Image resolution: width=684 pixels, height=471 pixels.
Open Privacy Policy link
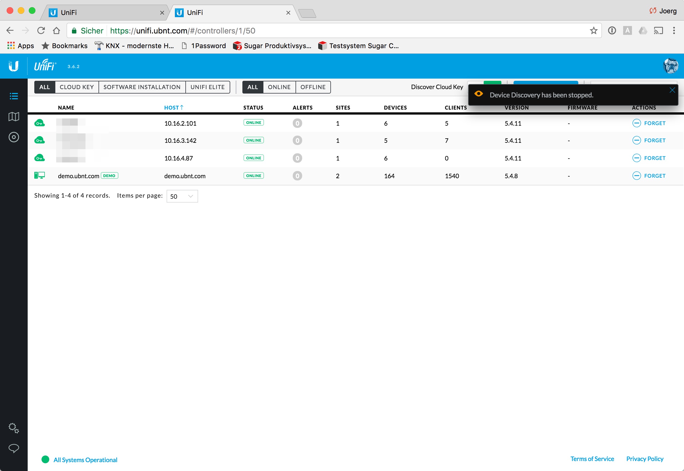point(645,459)
